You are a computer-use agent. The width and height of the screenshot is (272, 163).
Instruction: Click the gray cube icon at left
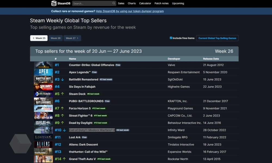click(20, 144)
